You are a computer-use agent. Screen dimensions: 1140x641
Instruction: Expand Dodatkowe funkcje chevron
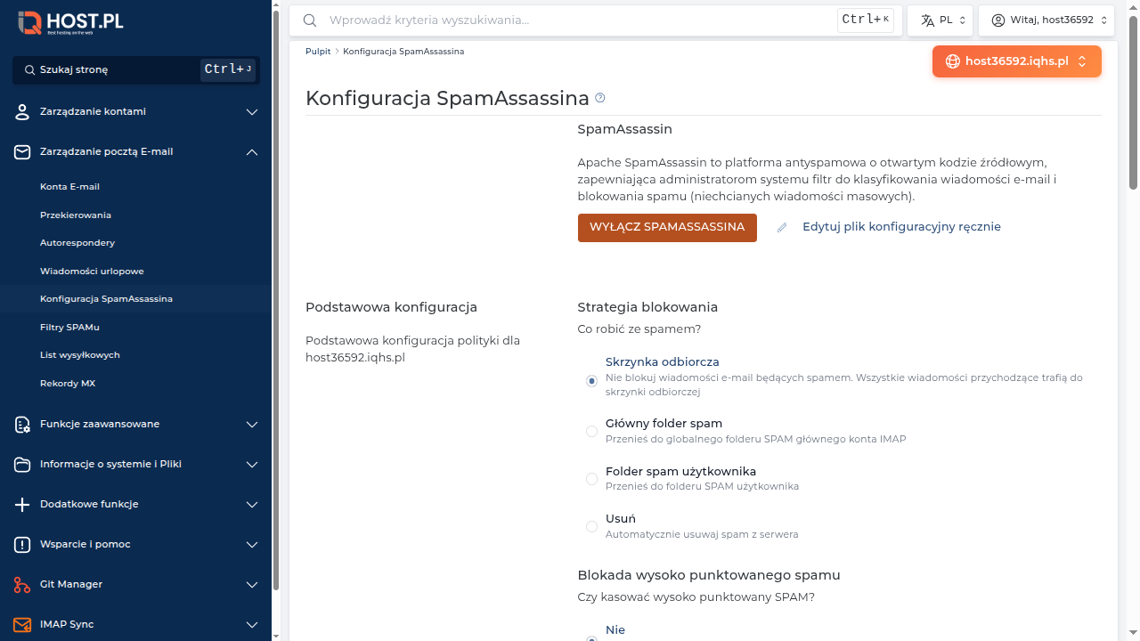click(252, 505)
